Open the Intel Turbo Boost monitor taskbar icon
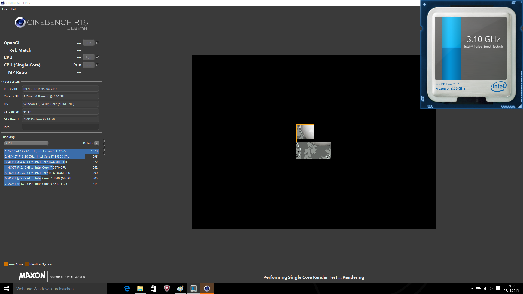523x294 pixels. [x=194, y=289]
